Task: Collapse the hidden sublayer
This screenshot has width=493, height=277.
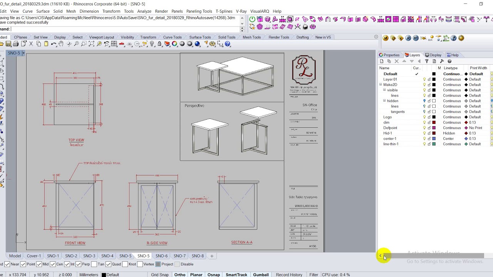Action: [384, 101]
